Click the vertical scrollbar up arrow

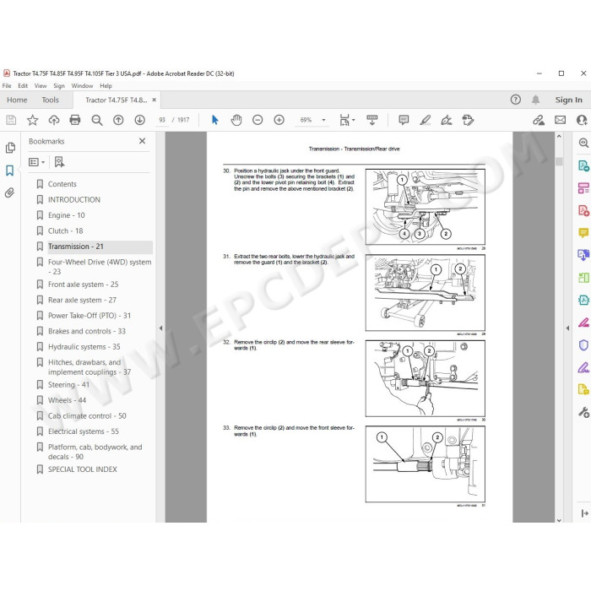pos(559,136)
